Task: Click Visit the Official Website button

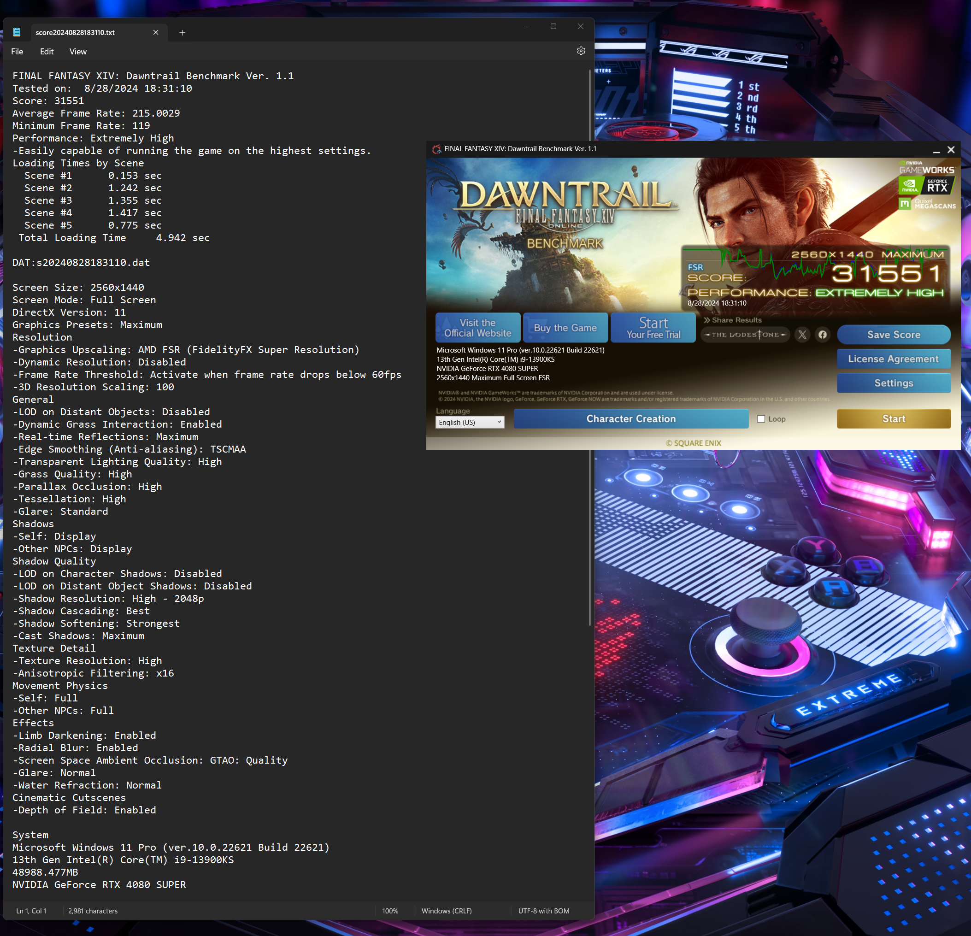Action: tap(477, 328)
